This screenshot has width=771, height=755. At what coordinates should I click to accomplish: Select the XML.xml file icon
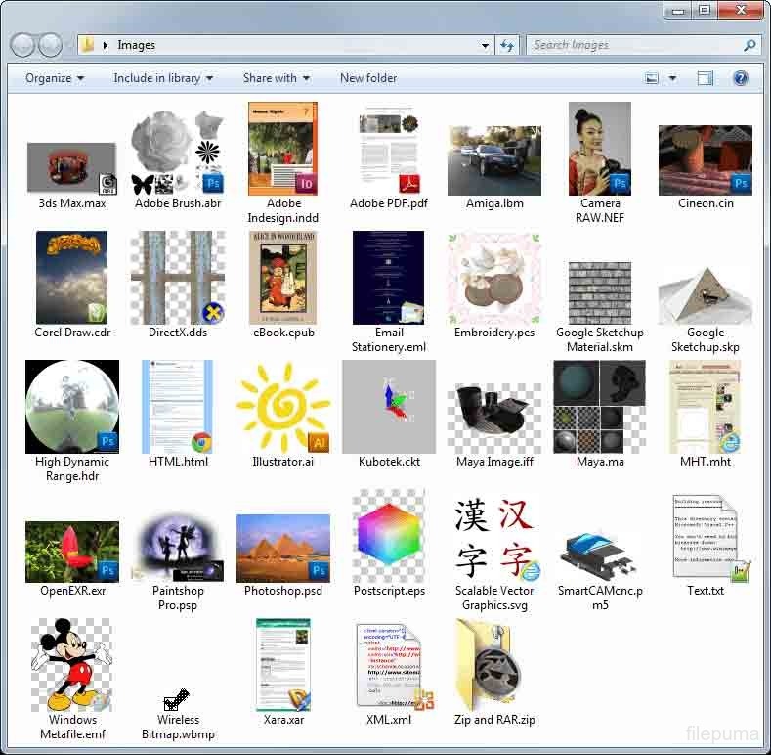[389, 665]
